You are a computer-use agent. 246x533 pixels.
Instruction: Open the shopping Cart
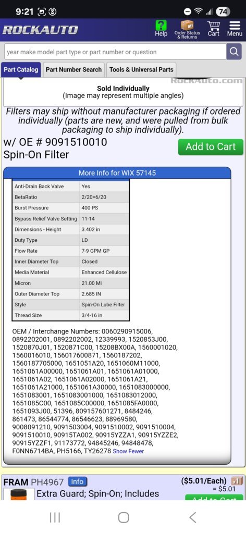[x=214, y=29]
